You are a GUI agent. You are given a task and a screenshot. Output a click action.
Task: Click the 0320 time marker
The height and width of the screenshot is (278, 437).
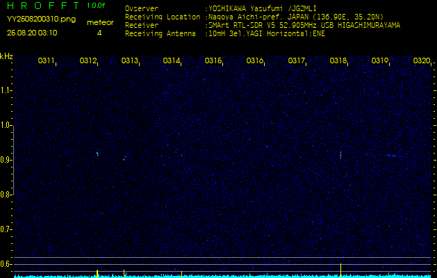(422, 60)
